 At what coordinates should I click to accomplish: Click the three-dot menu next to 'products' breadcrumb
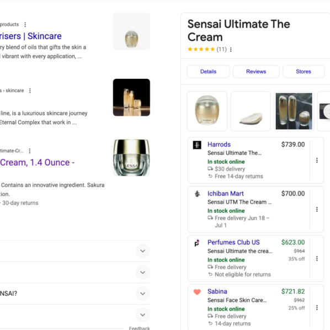click(25, 25)
